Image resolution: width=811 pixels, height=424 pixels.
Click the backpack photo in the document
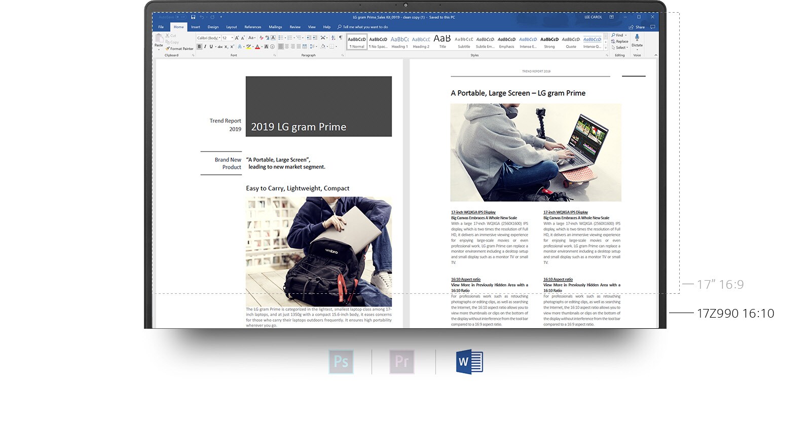pyautogui.click(x=319, y=251)
